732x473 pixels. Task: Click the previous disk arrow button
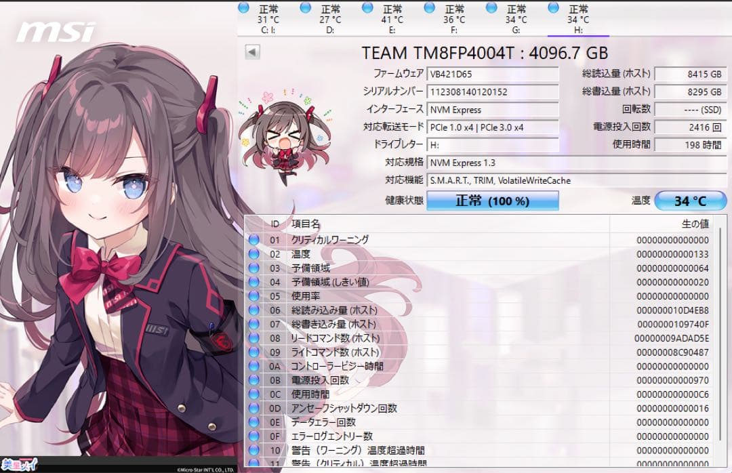252,52
